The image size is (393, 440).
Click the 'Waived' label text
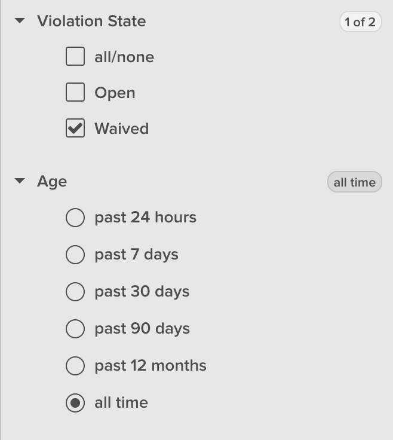121,129
